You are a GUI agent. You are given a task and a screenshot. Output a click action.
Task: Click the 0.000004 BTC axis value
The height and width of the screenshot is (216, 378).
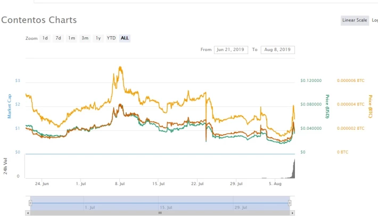click(x=351, y=104)
